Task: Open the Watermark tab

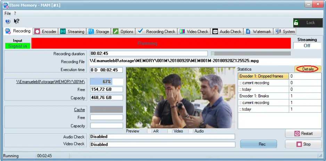Action: click(259, 32)
